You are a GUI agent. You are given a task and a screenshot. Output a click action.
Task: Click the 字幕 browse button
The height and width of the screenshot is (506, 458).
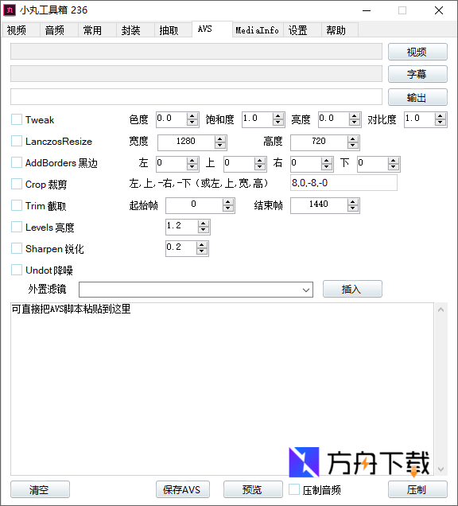point(417,74)
